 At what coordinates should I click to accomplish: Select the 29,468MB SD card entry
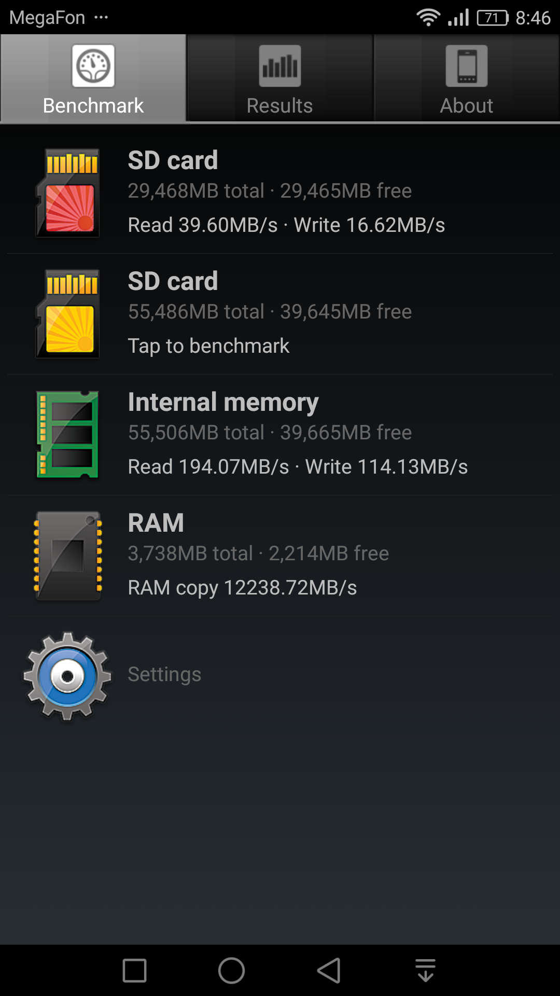280,193
